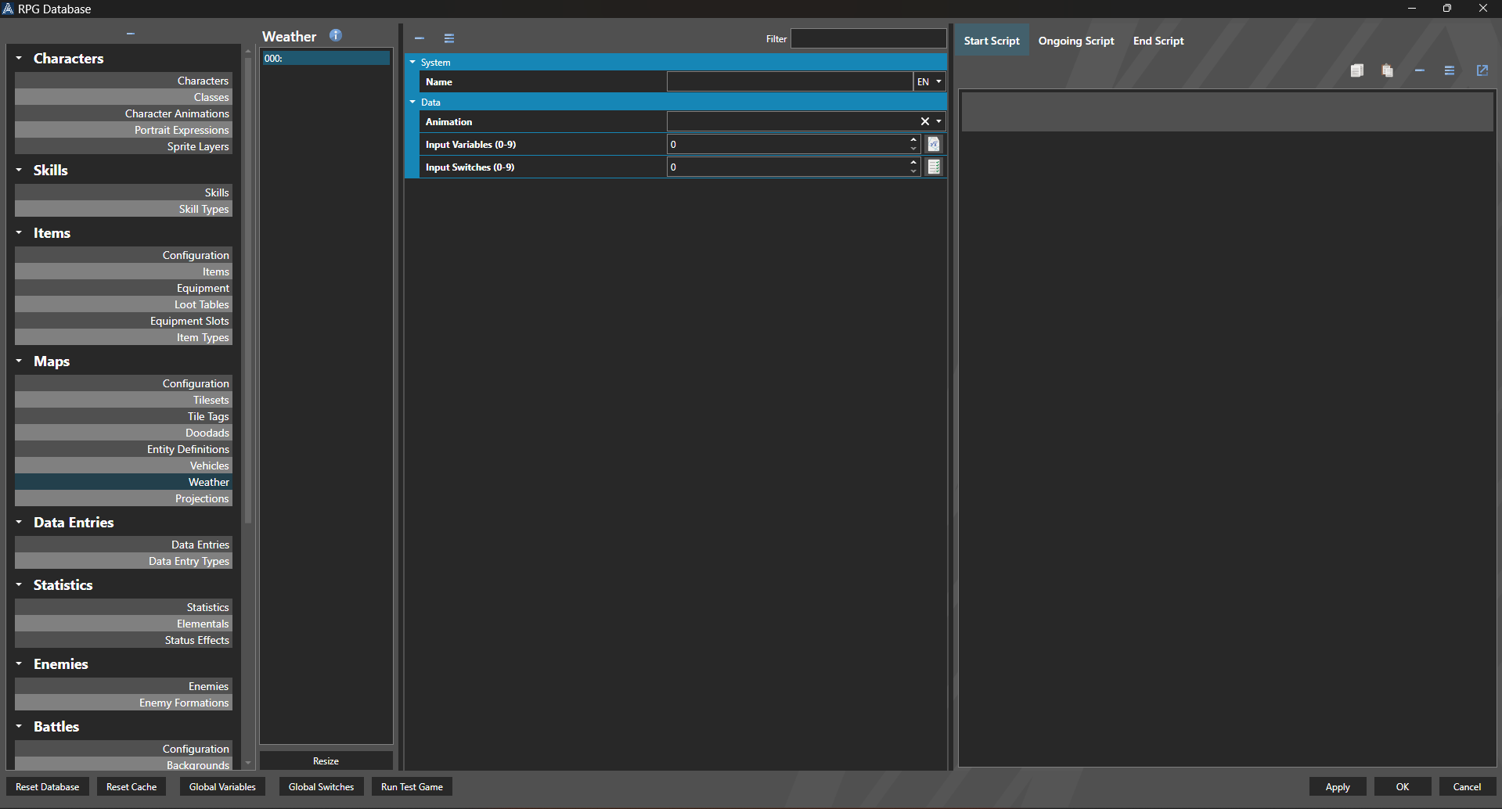Screen dimensions: 1502x809
Task: Collapse the Maps sidebar section
Action: click(x=19, y=361)
